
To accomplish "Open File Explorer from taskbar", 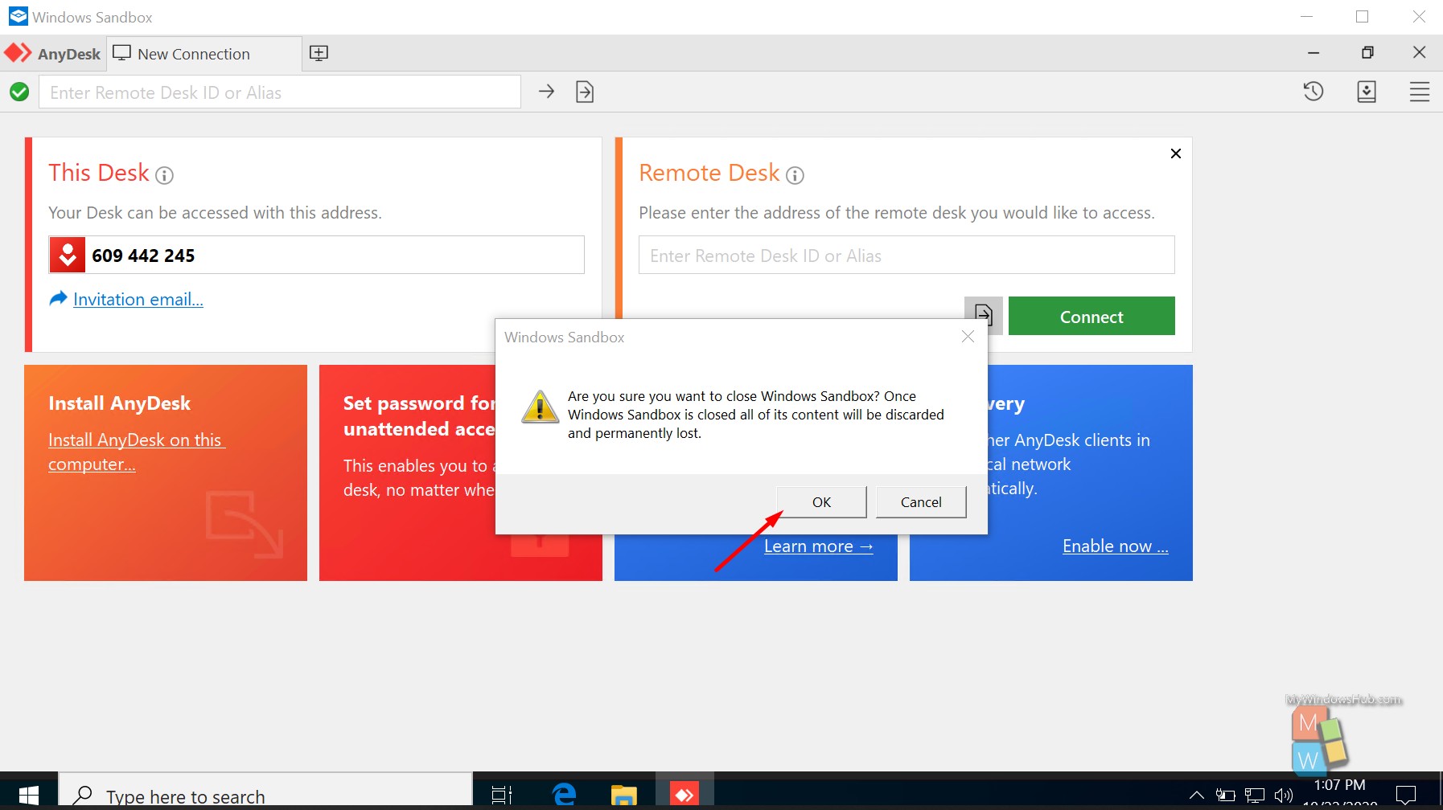I will point(623,795).
